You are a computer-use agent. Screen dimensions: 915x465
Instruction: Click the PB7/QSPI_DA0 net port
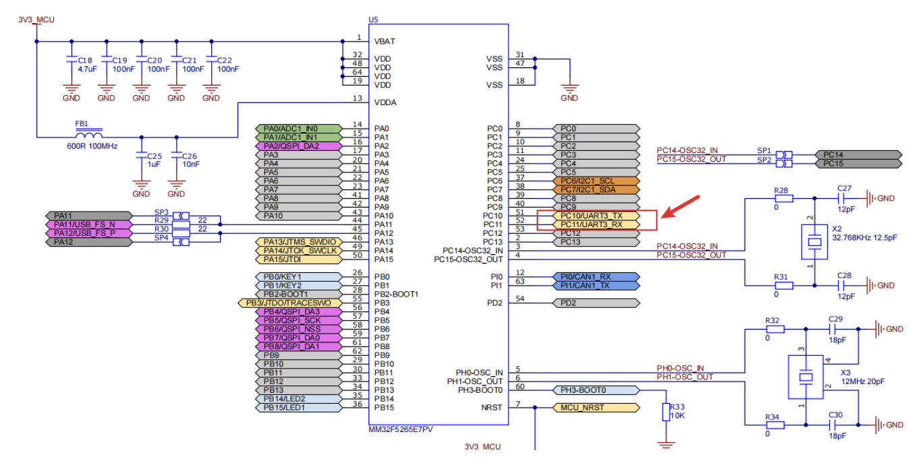pos(299,338)
